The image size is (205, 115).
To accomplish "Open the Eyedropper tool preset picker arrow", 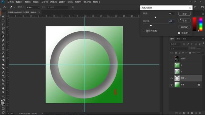I will point(14,7).
